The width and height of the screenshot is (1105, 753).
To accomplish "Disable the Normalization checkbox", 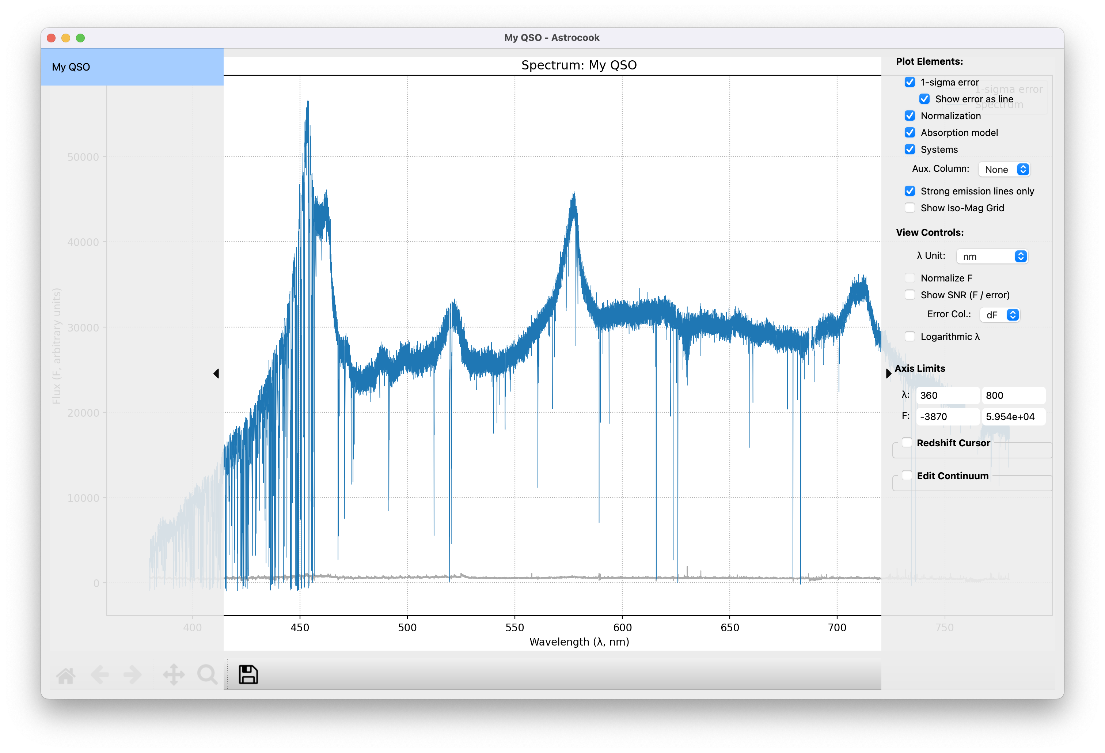I will [x=910, y=116].
